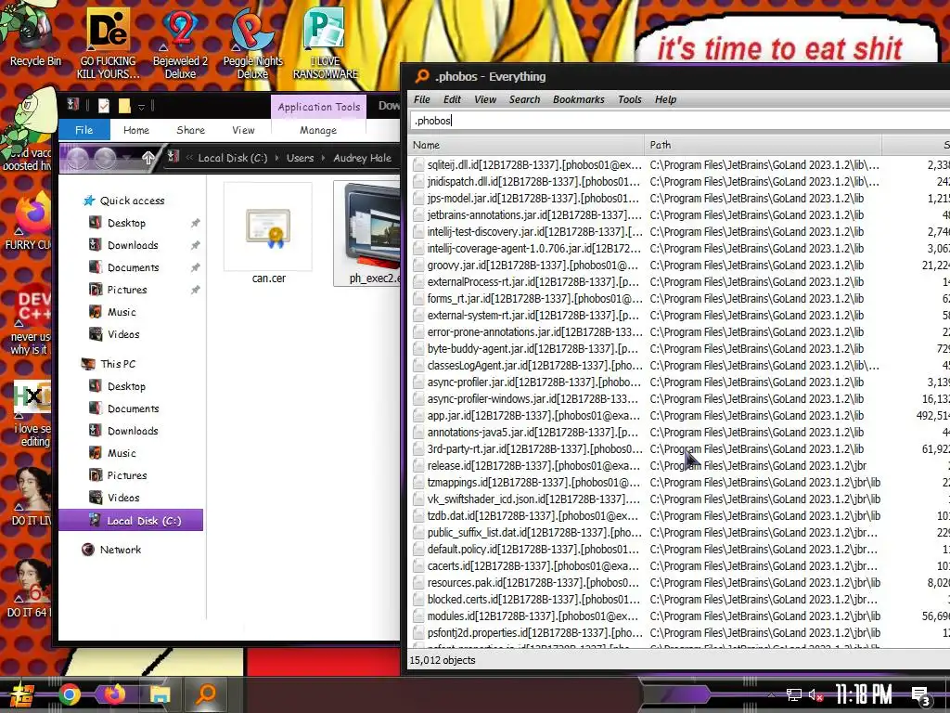The width and height of the screenshot is (950, 713).
Task: Expand the breadcrumb chevron after Users
Action: pos(323,158)
